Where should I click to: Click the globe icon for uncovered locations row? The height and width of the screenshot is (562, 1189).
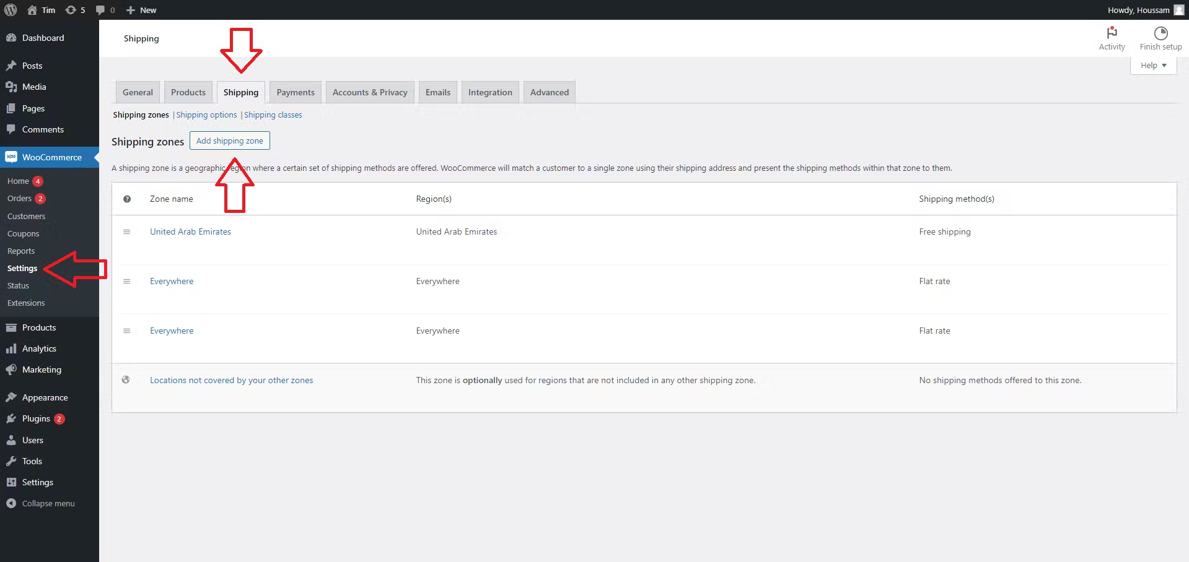point(126,379)
